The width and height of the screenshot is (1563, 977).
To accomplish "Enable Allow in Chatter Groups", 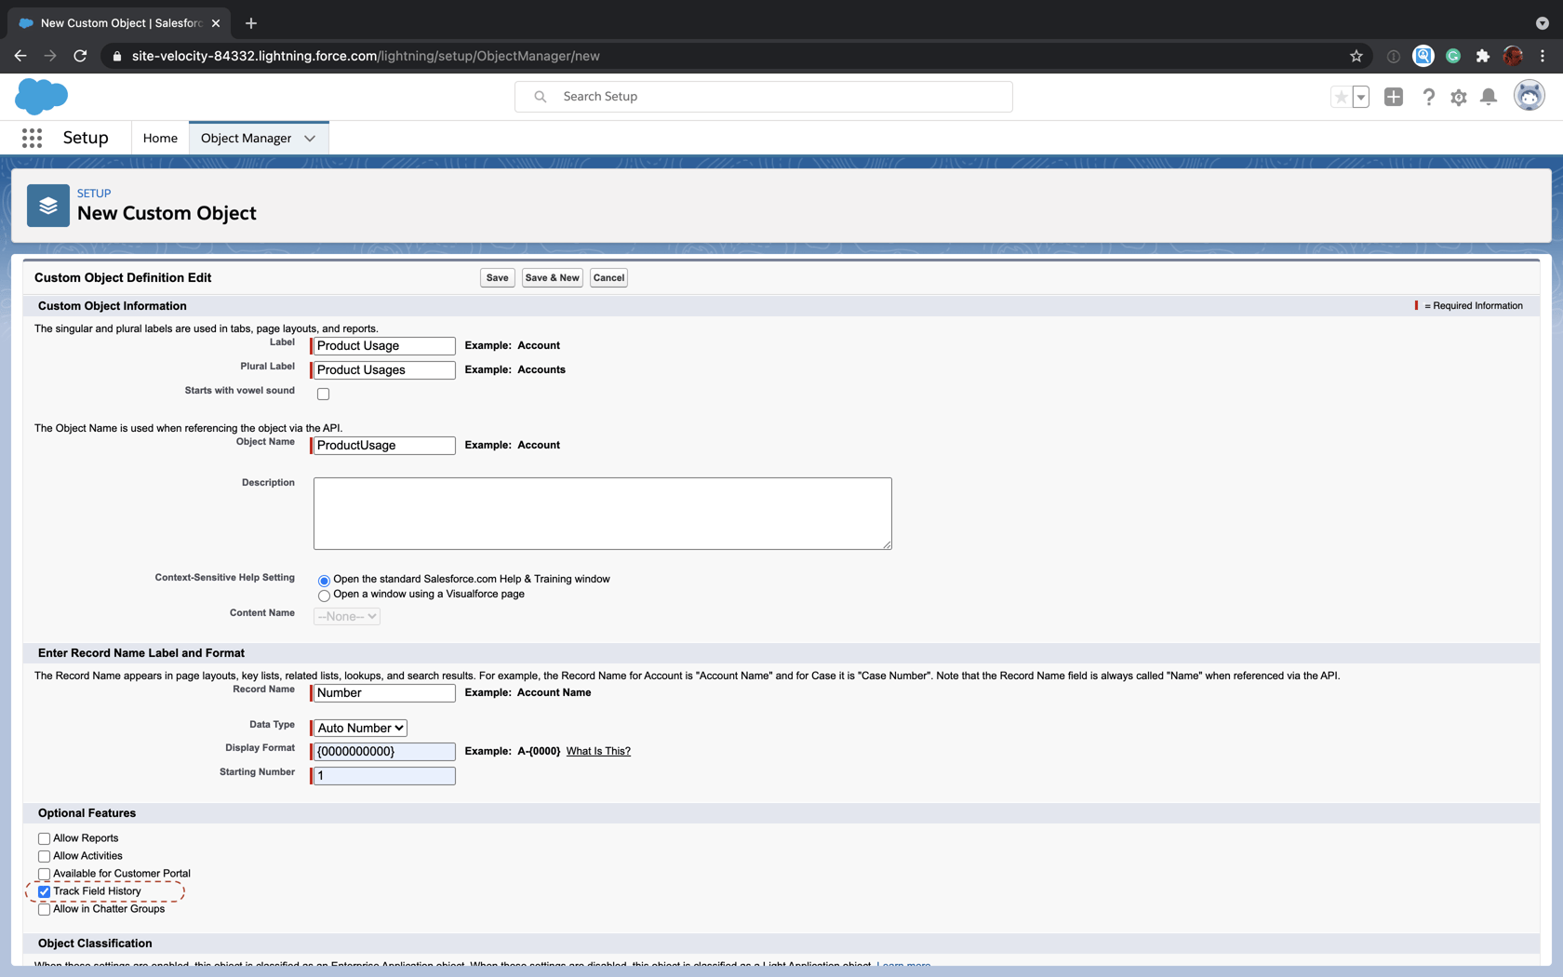I will pos(44,909).
